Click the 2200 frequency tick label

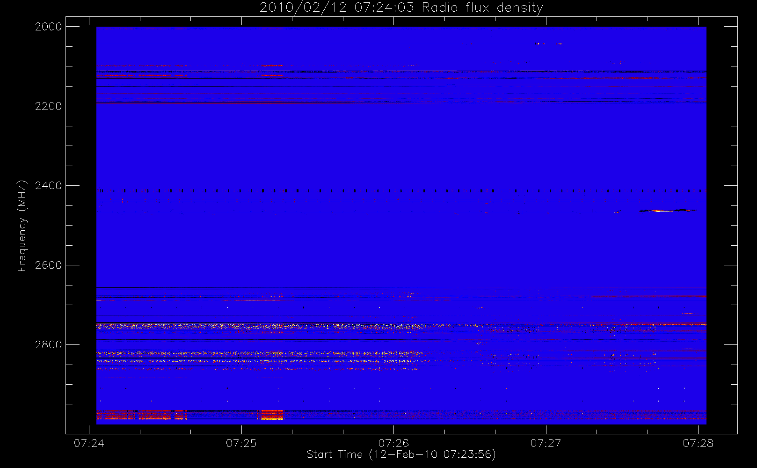[49, 106]
